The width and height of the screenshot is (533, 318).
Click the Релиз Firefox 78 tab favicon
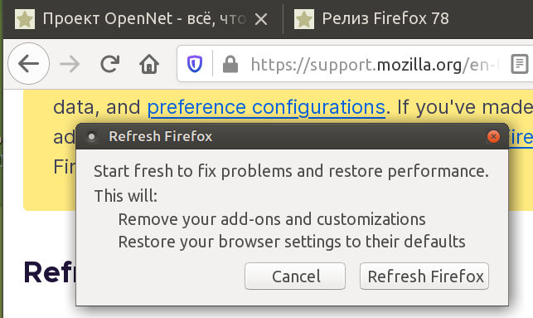pos(304,19)
